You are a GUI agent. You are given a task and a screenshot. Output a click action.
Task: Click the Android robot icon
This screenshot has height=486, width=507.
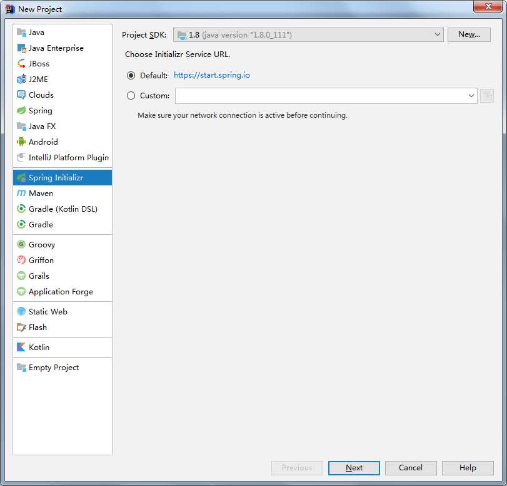pyautogui.click(x=21, y=142)
